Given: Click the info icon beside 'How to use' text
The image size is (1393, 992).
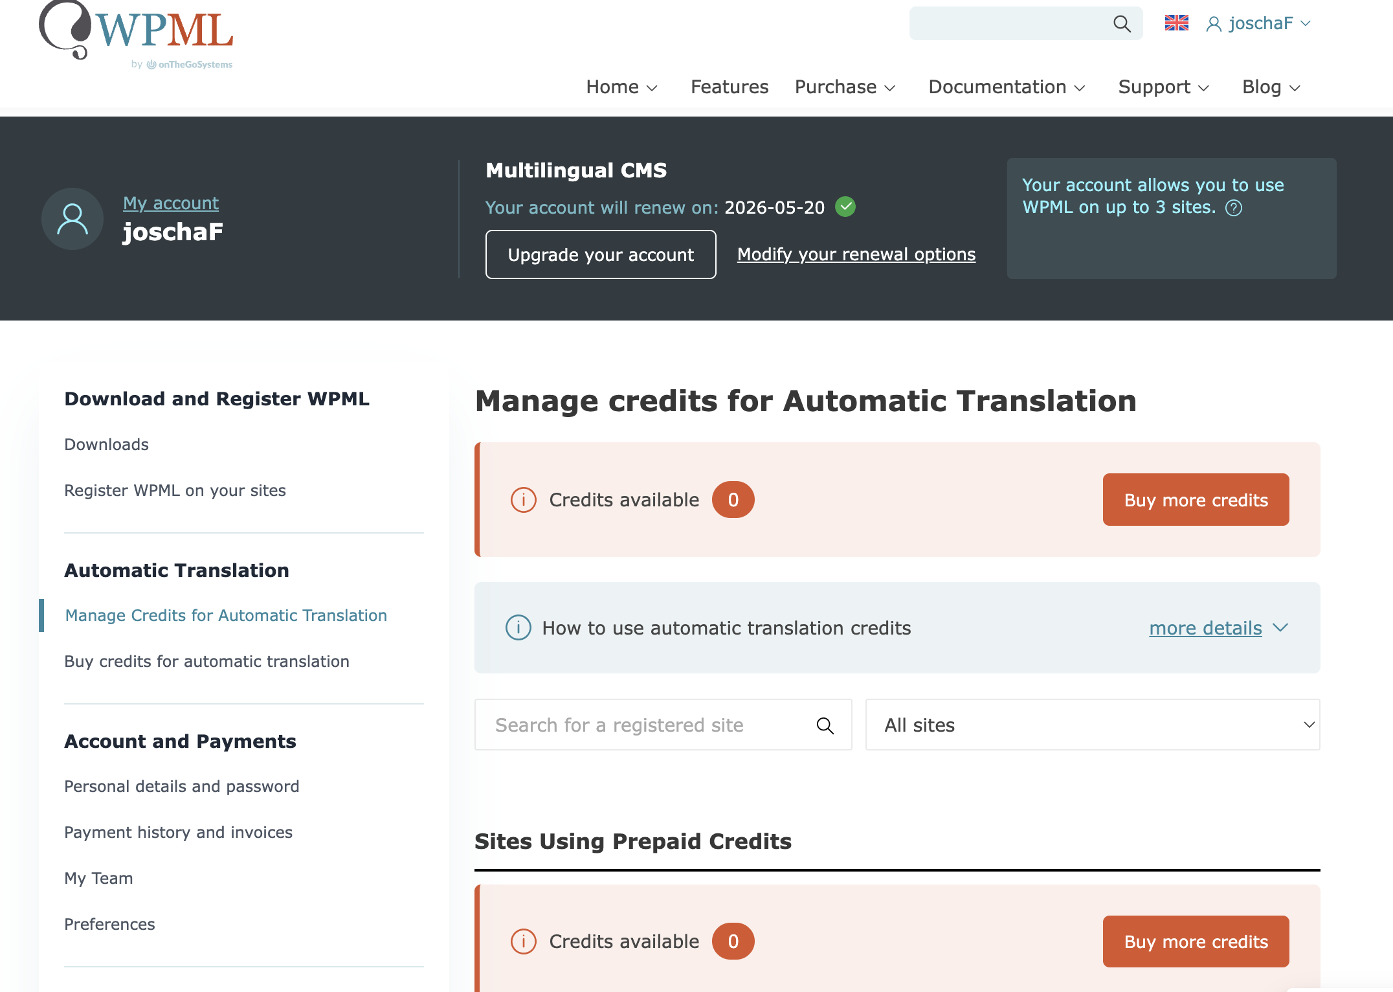Looking at the screenshot, I should (x=518, y=627).
